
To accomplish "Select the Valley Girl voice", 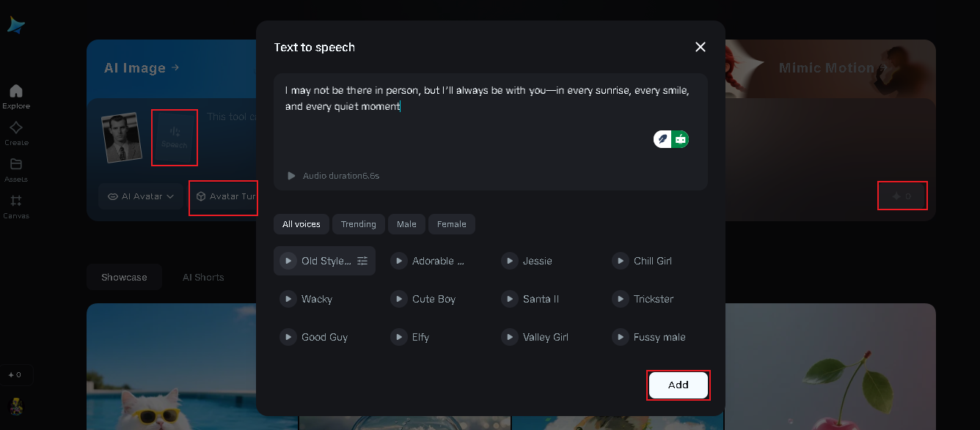I will (545, 337).
